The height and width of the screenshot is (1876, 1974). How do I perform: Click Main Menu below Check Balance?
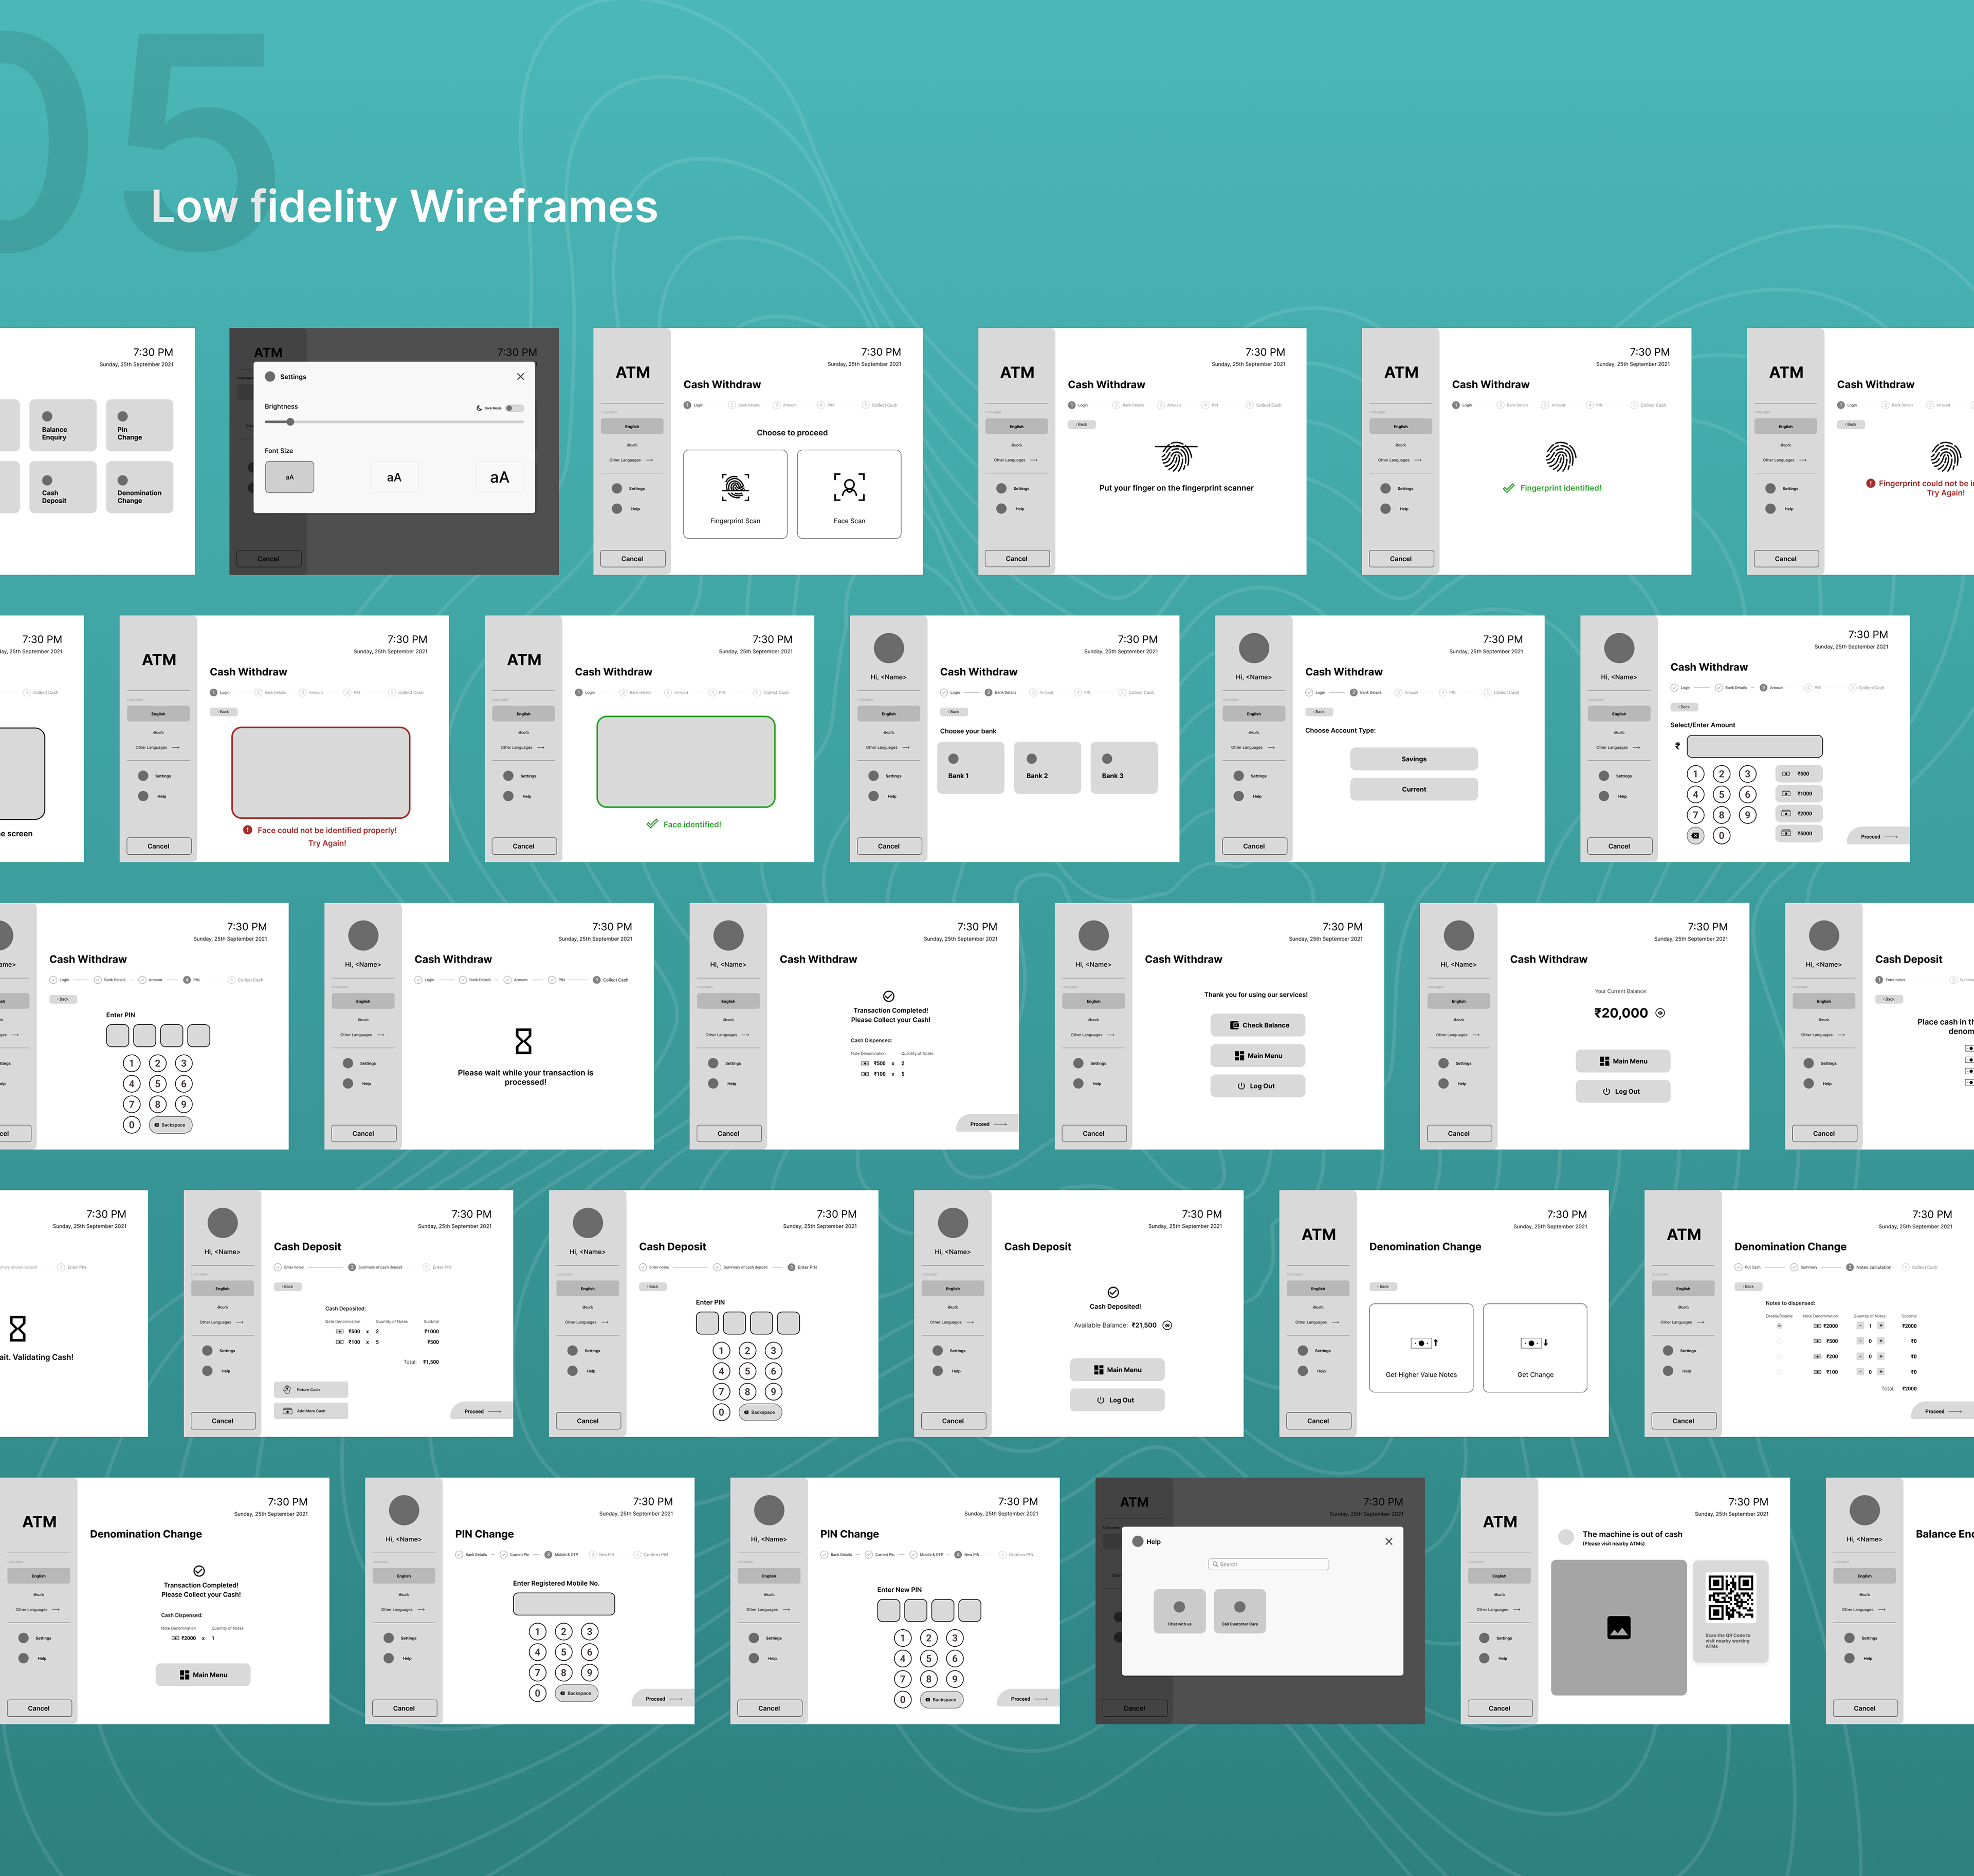[x=1258, y=1055]
